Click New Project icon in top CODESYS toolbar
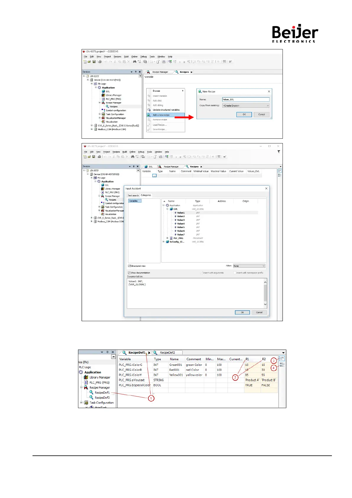 (x=85, y=62)
